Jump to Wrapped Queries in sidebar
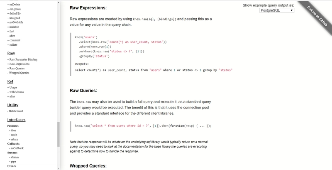 pyautogui.click(x=19, y=73)
